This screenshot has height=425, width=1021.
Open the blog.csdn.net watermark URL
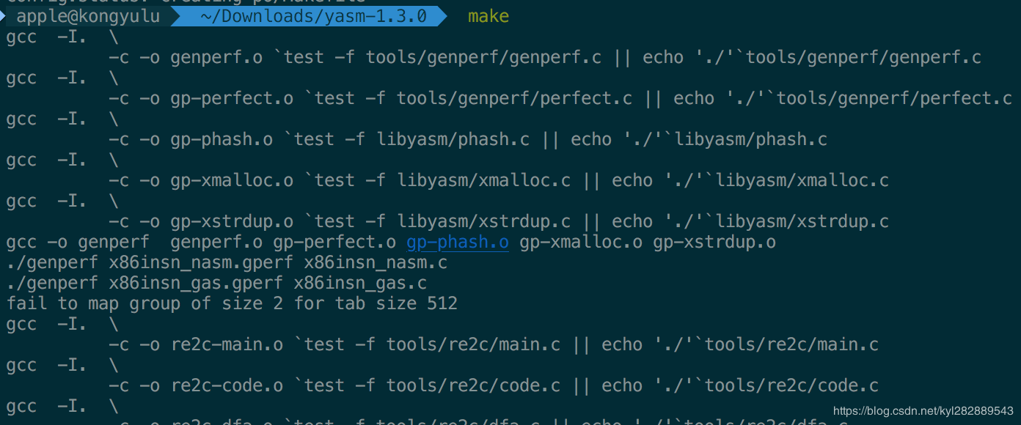923,411
